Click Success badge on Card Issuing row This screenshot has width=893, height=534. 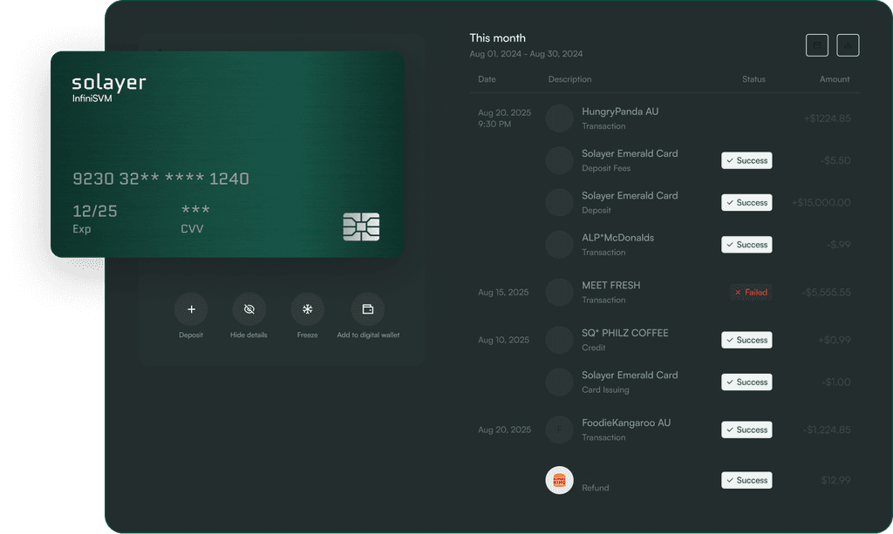(746, 382)
